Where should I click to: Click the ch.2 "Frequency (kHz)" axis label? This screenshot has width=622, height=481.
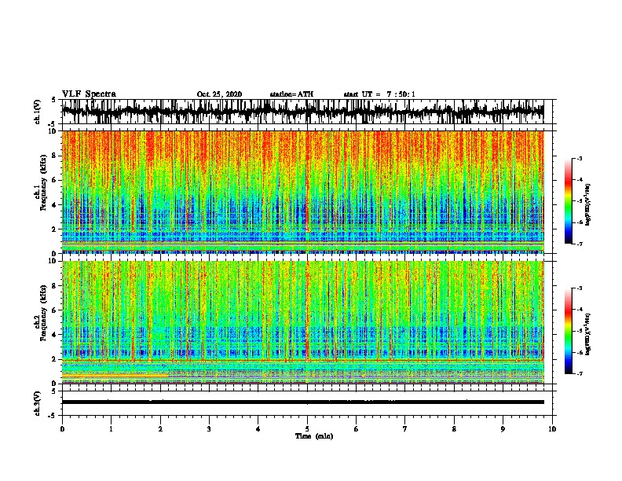click(43, 313)
